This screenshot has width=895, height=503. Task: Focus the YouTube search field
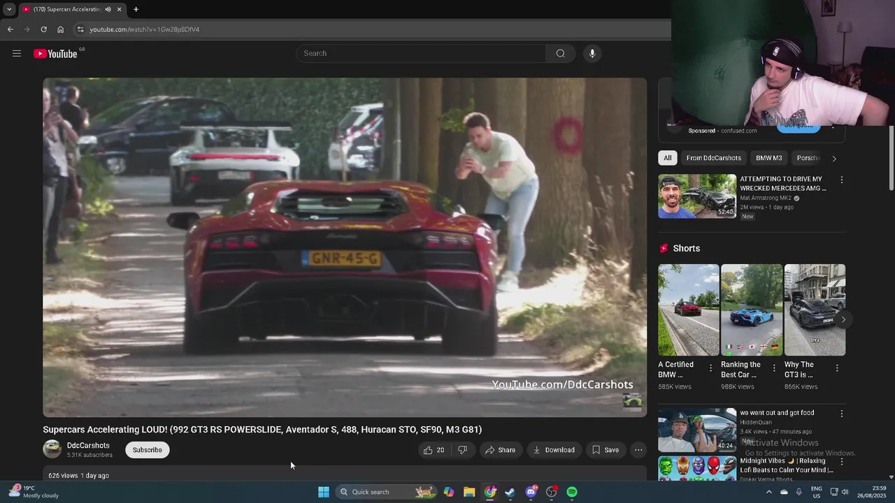click(421, 53)
